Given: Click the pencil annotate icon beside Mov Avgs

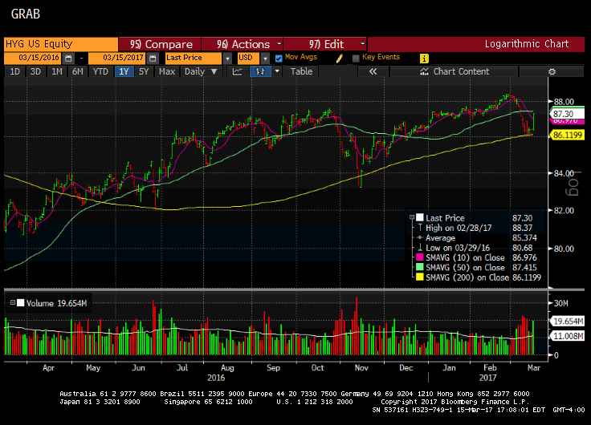Looking at the screenshot, I should coord(339,59).
